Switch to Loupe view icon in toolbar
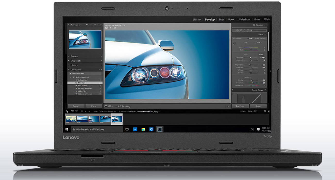 point(106,106)
